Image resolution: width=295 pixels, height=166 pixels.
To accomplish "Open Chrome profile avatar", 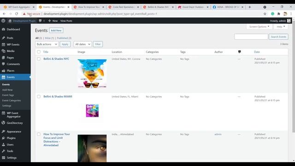I will click(285, 14).
